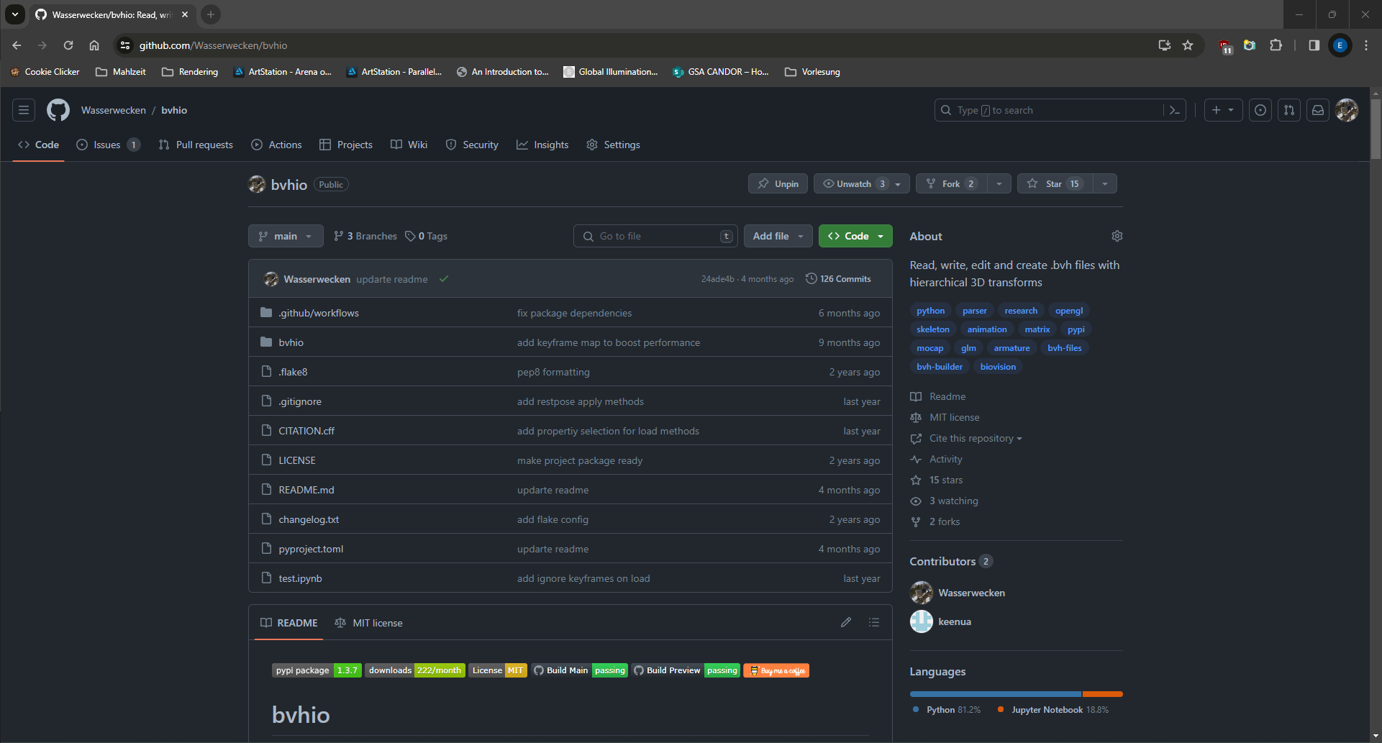Open the Insights tab
1382x743 pixels.
coord(542,145)
